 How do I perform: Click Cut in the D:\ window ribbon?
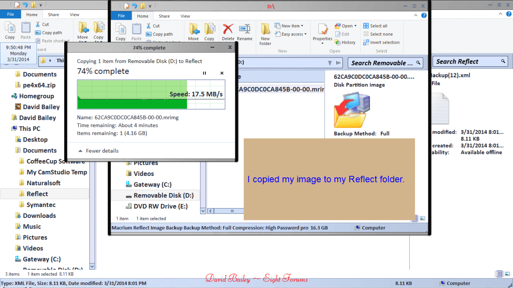[x=153, y=26]
